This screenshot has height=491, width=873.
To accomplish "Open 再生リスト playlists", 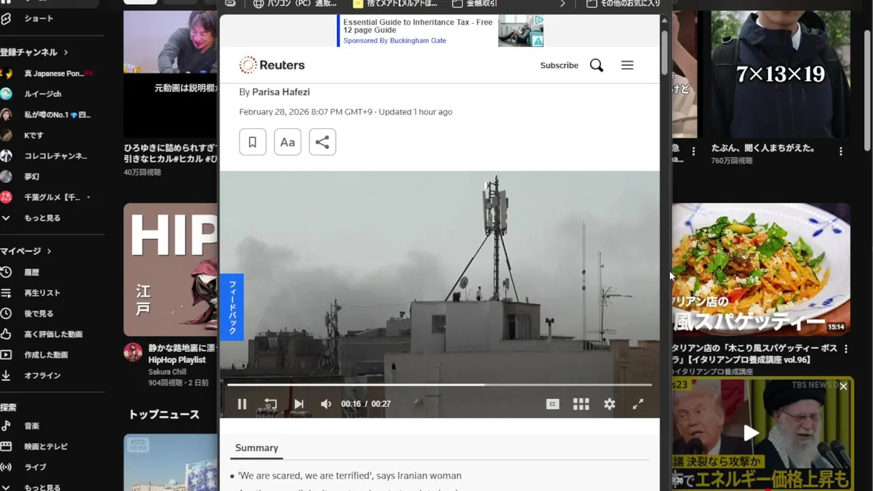I will point(41,293).
